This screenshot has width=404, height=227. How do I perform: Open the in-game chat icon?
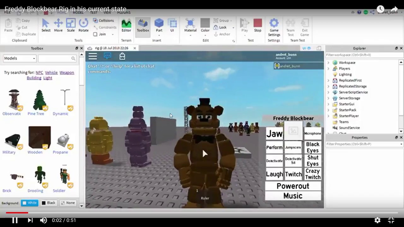pyautogui.click(x=108, y=56)
